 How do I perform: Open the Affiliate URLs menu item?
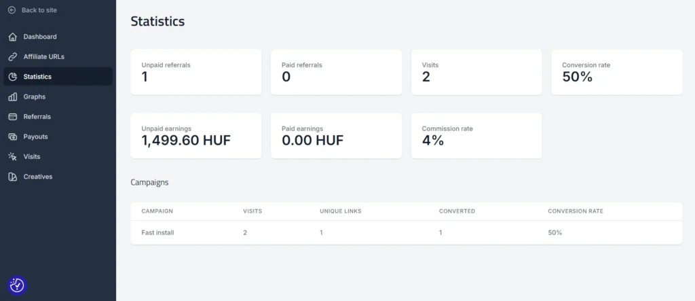(x=43, y=57)
